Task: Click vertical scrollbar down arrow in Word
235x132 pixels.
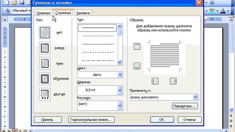Action: click(231, 110)
